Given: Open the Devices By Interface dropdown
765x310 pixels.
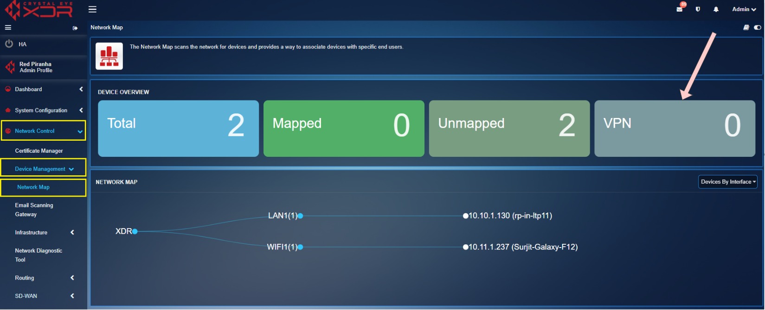Looking at the screenshot, I should (727, 182).
